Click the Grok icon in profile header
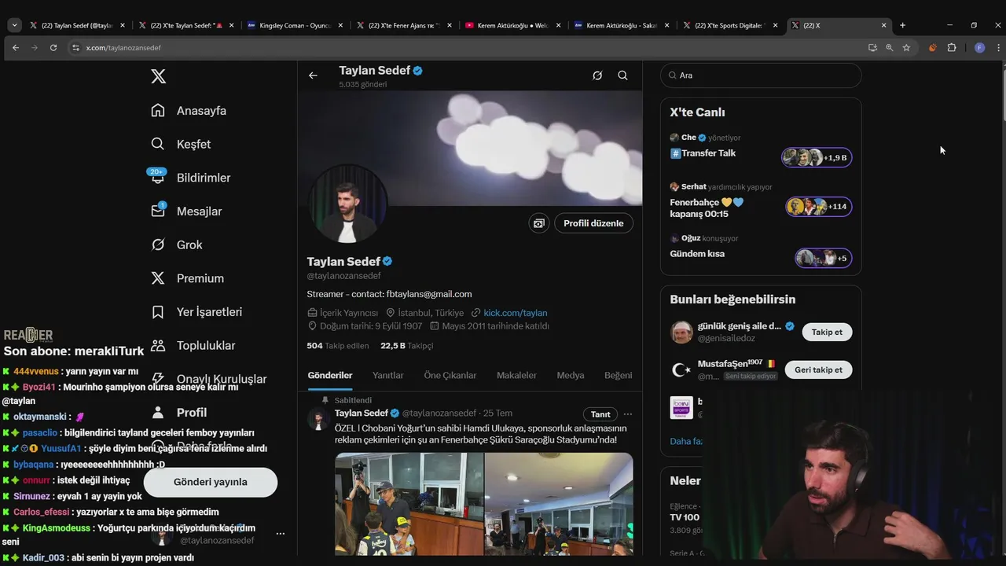 pyautogui.click(x=597, y=75)
